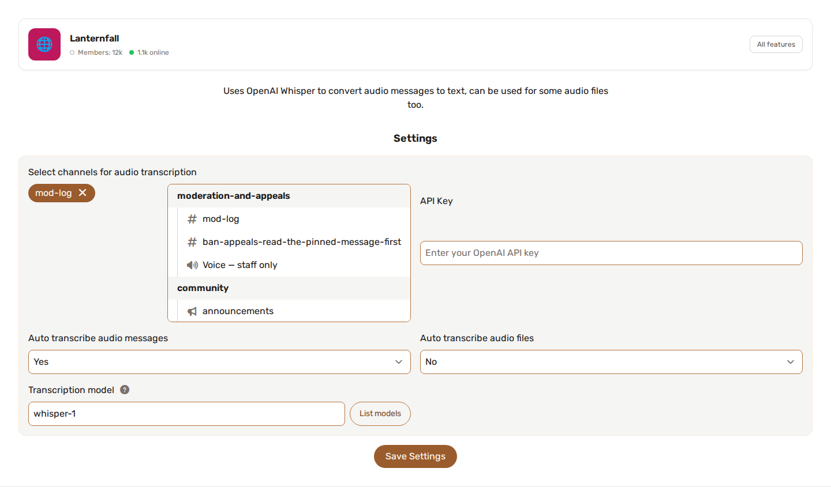Viewport: 831px width, 487px height.
Task: Open the Transcription model help icon
Action: pyautogui.click(x=125, y=390)
